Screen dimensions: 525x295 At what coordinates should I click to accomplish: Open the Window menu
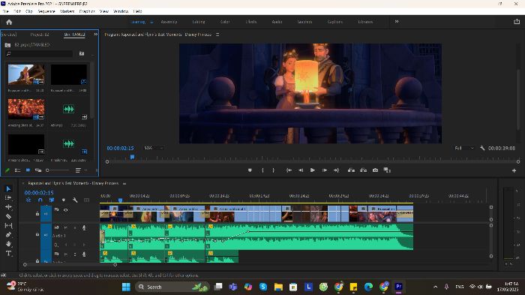click(121, 11)
